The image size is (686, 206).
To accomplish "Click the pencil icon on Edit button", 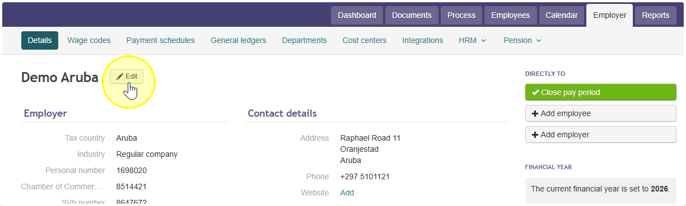I will click(120, 76).
